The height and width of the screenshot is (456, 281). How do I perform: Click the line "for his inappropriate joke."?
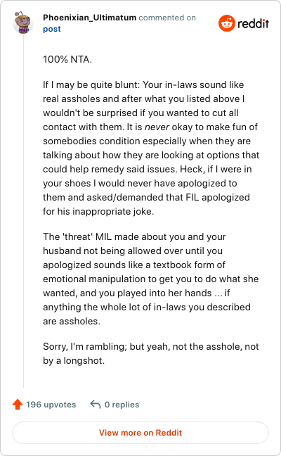pyautogui.click(x=98, y=211)
